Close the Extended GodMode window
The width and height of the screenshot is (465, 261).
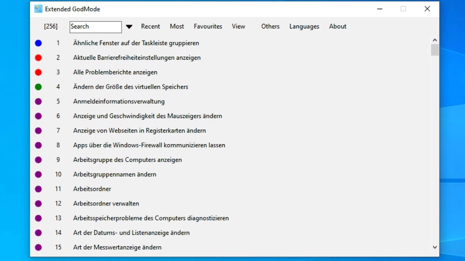pyautogui.click(x=427, y=9)
